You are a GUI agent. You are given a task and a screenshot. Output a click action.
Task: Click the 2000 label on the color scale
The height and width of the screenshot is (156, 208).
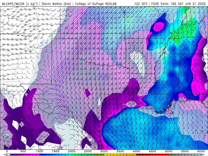72,151
